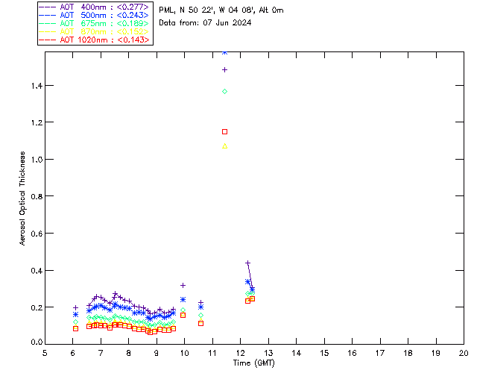Click the AOT 400nm legend entry

[94, 7]
